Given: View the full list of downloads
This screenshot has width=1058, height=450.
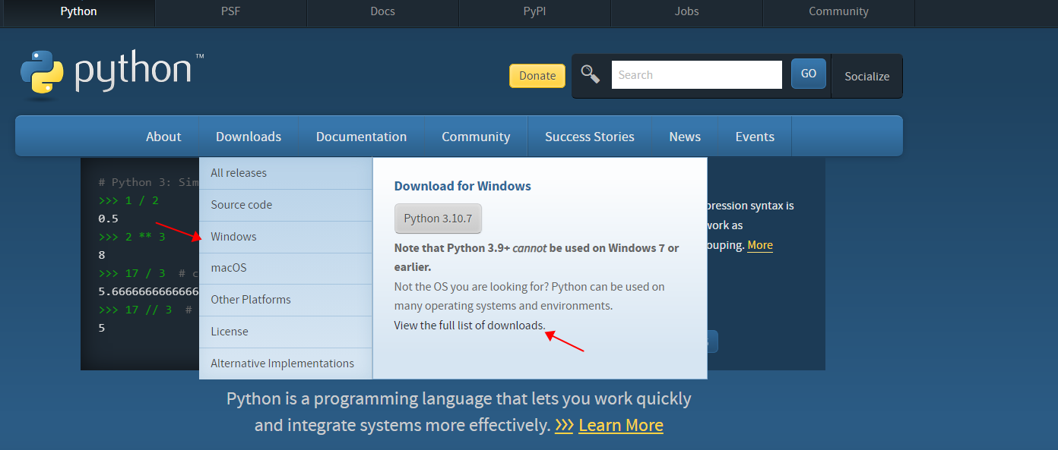Looking at the screenshot, I should (468, 325).
